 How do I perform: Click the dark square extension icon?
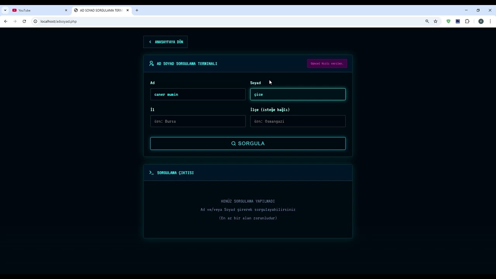click(458, 21)
